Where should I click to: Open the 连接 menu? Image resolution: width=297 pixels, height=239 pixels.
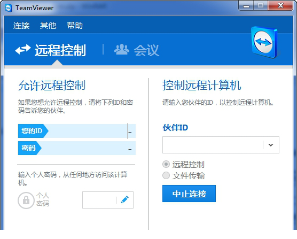[21, 26]
